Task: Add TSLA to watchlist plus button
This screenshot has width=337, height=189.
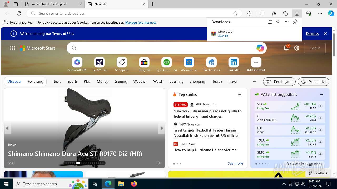Action: [x=320, y=142]
